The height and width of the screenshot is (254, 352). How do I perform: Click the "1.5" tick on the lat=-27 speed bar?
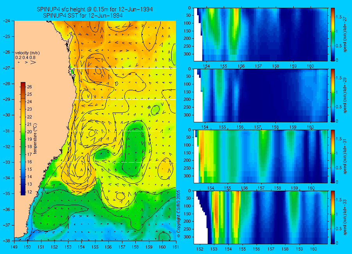point(339,17)
